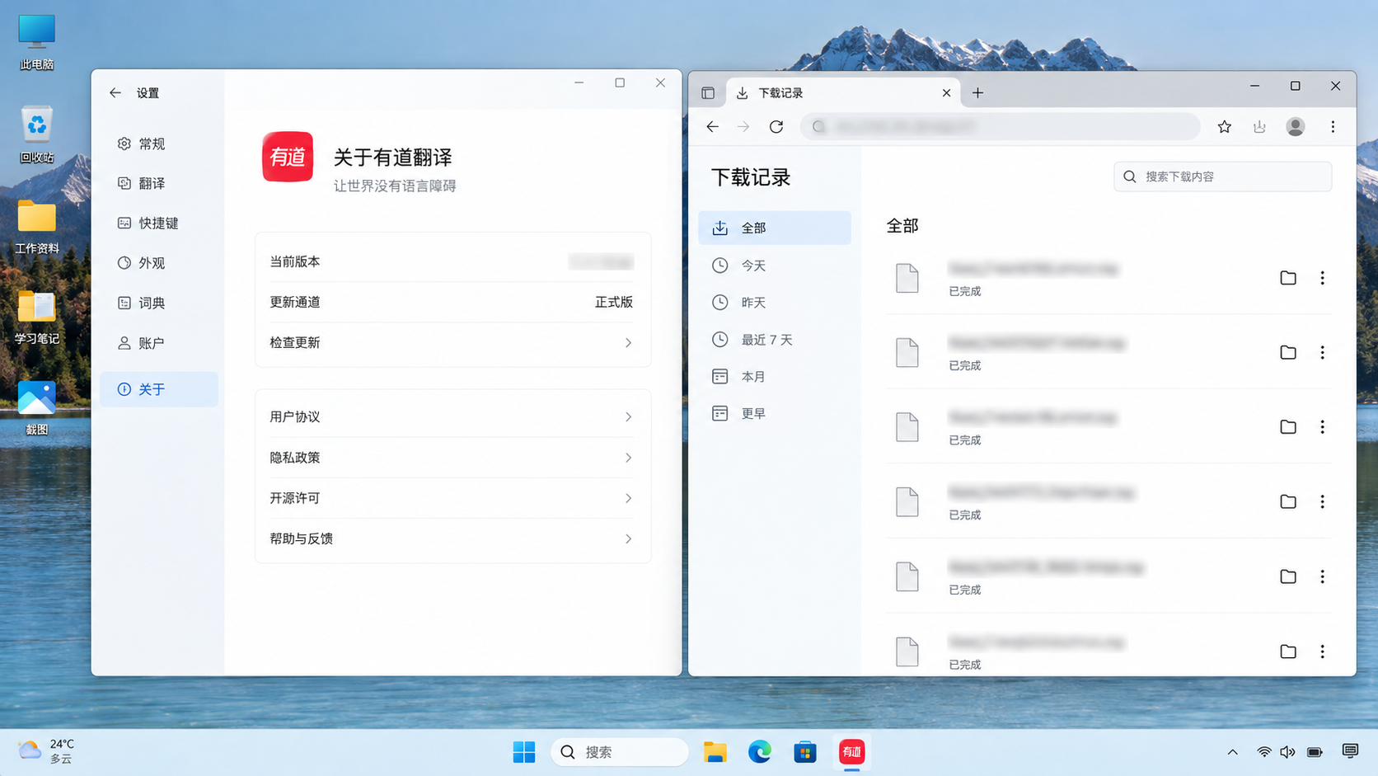
Task: Show third download in folder
Action: (x=1288, y=427)
